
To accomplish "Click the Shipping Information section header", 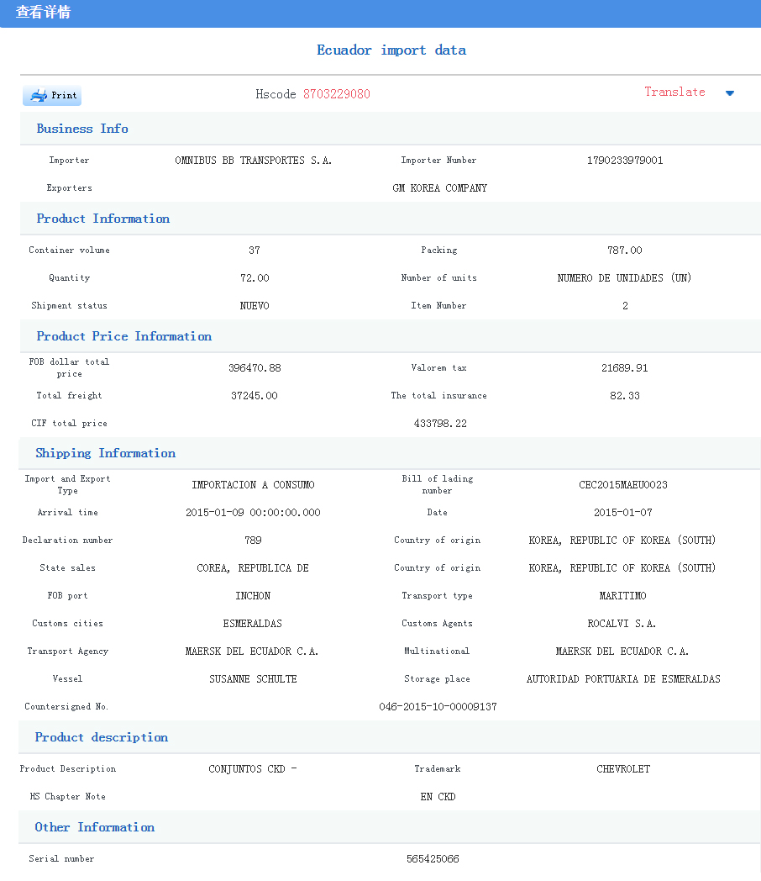I will pyautogui.click(x=105, y=453).
